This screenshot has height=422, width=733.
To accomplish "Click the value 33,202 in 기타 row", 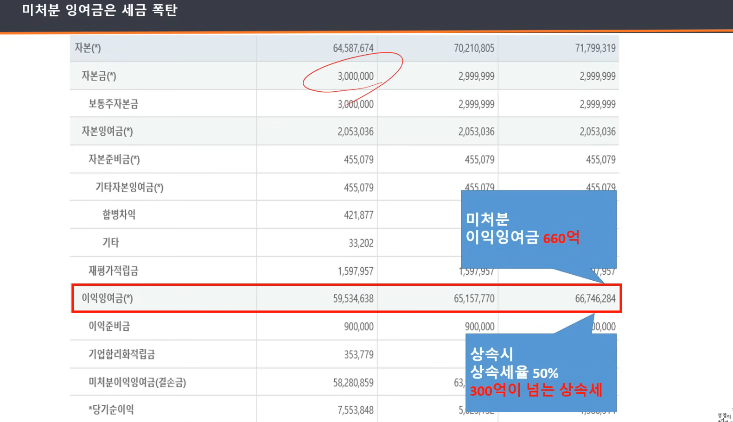I will click(x=361, y=243).
